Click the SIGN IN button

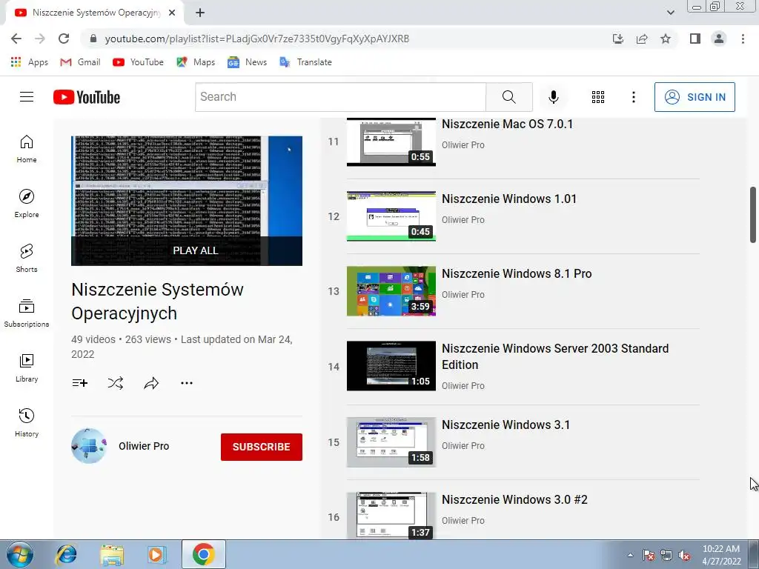(695, 97)
